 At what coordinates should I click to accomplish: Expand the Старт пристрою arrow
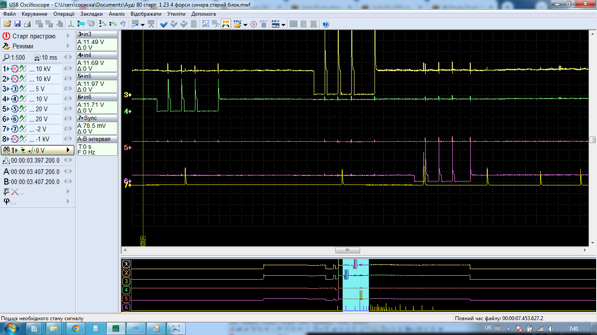[68, 36]
